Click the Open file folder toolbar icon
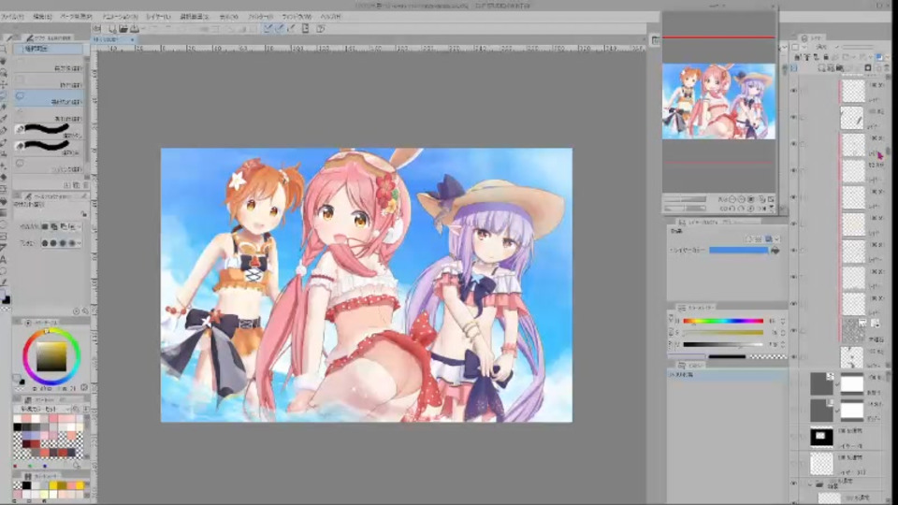Viewport: 898px width, 505px height. click(123, 28)
